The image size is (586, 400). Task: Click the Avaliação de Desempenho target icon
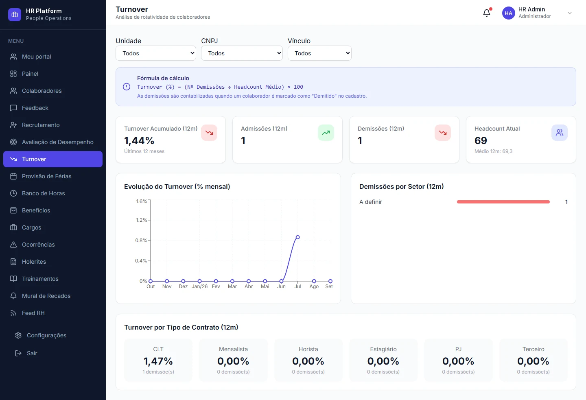13,142
